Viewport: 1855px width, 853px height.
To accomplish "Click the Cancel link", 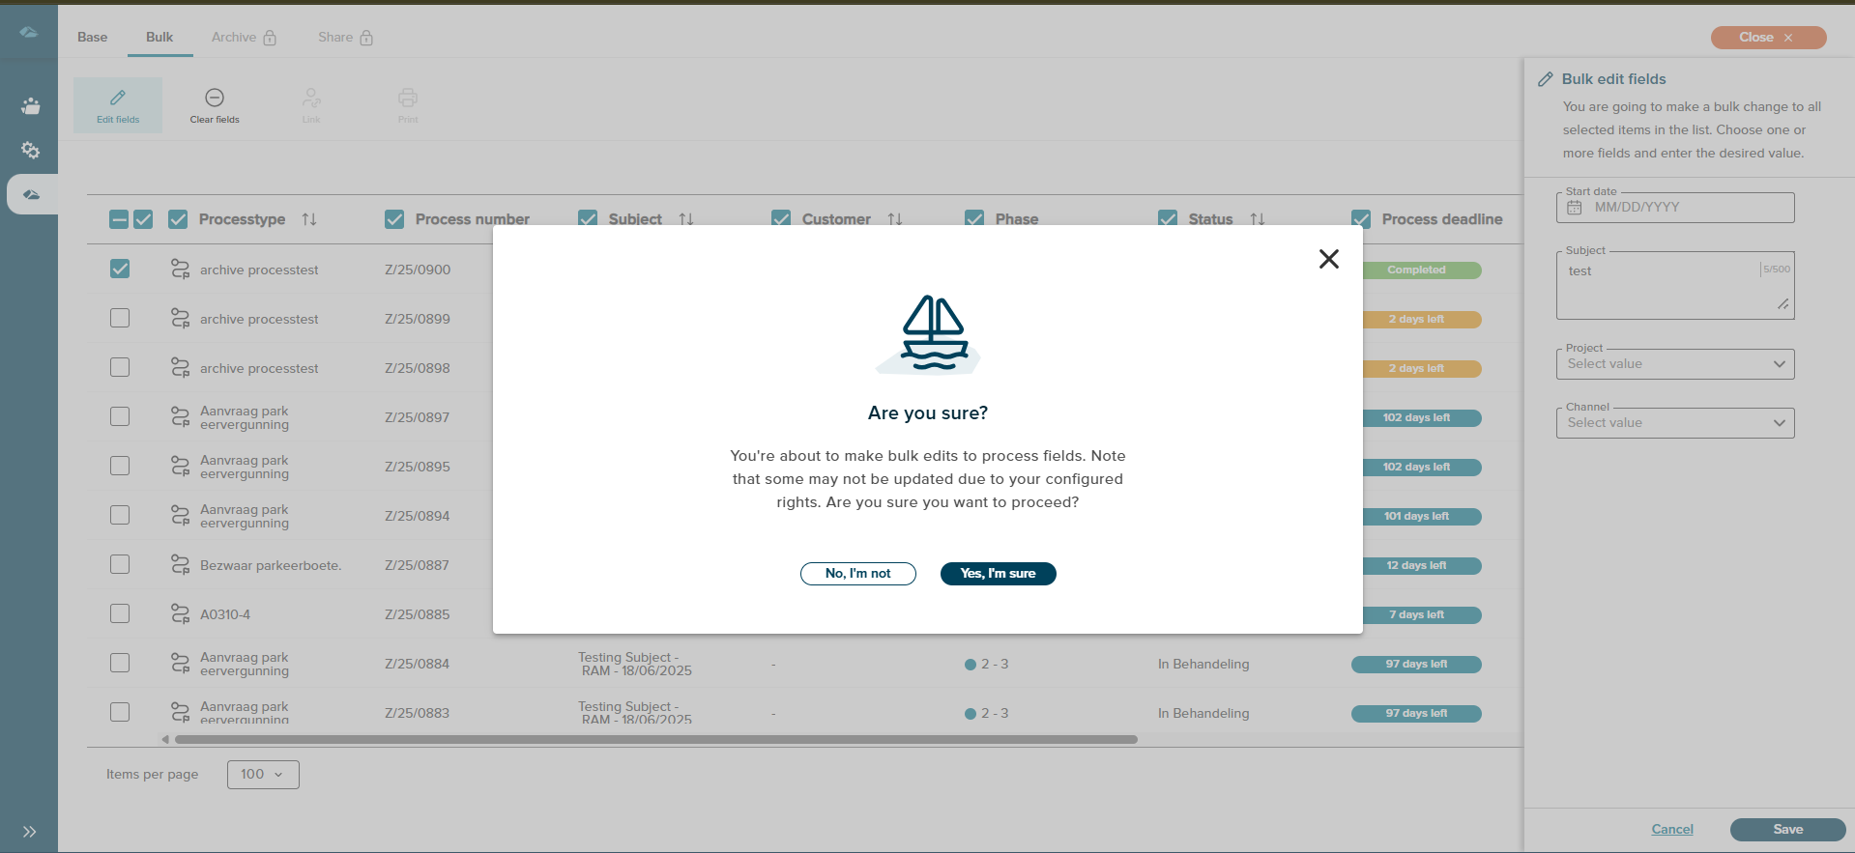I will click(x=1672, y=830).
